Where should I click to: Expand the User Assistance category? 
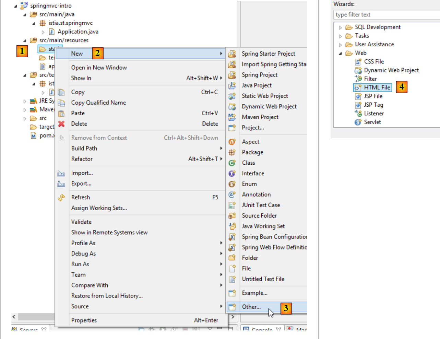340,45
